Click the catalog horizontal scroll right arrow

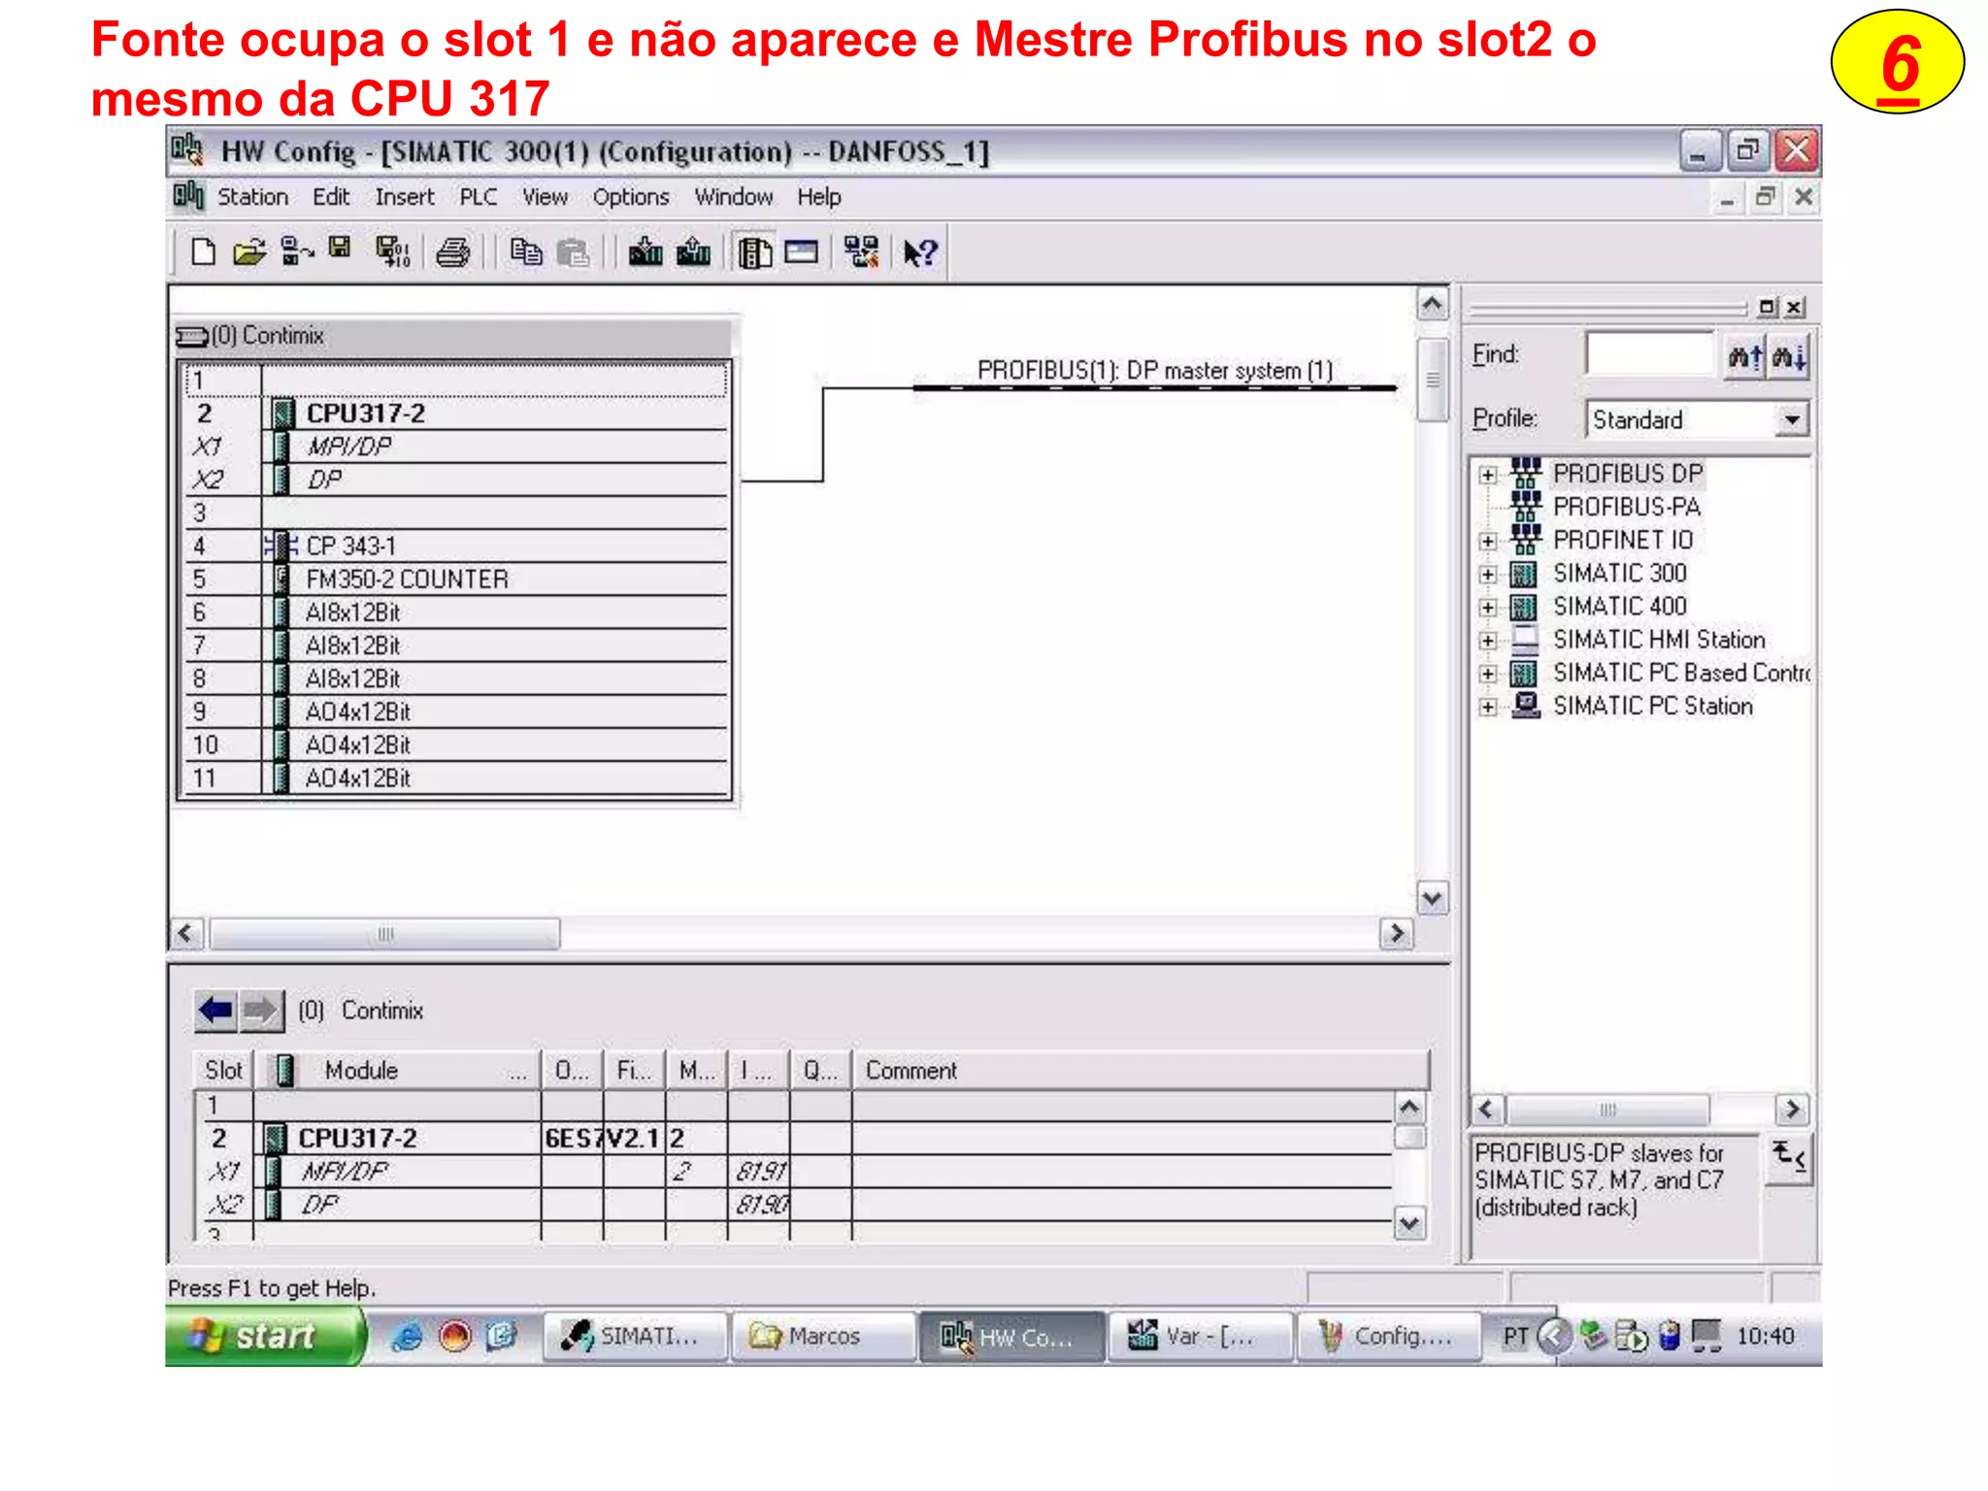click(1792, 1110)
